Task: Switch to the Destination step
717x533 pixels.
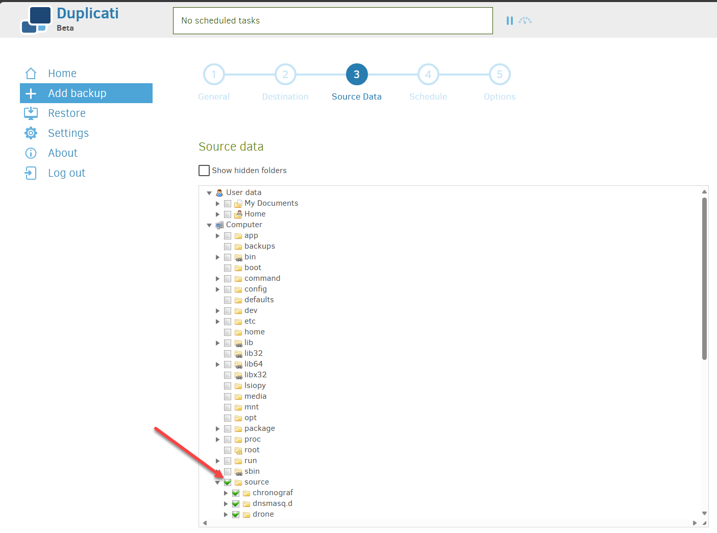Action: click(285, 74)
